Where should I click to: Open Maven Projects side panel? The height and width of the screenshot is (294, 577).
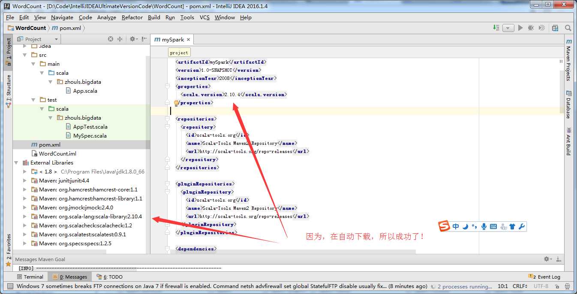569,60
